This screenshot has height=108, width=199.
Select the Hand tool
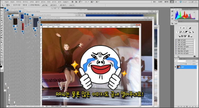coord(2,60)
